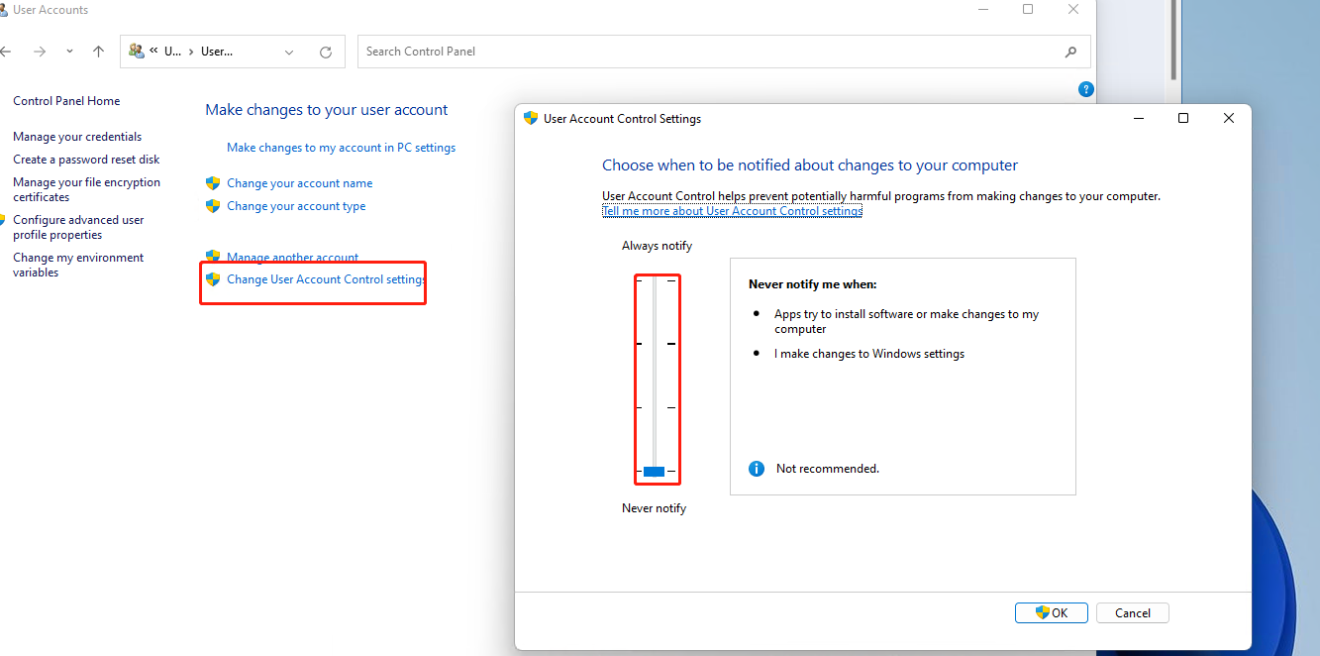1320x656 pixels.
Task: Cancel the UAC settings dialog
Action: (x=1132, y=613)
